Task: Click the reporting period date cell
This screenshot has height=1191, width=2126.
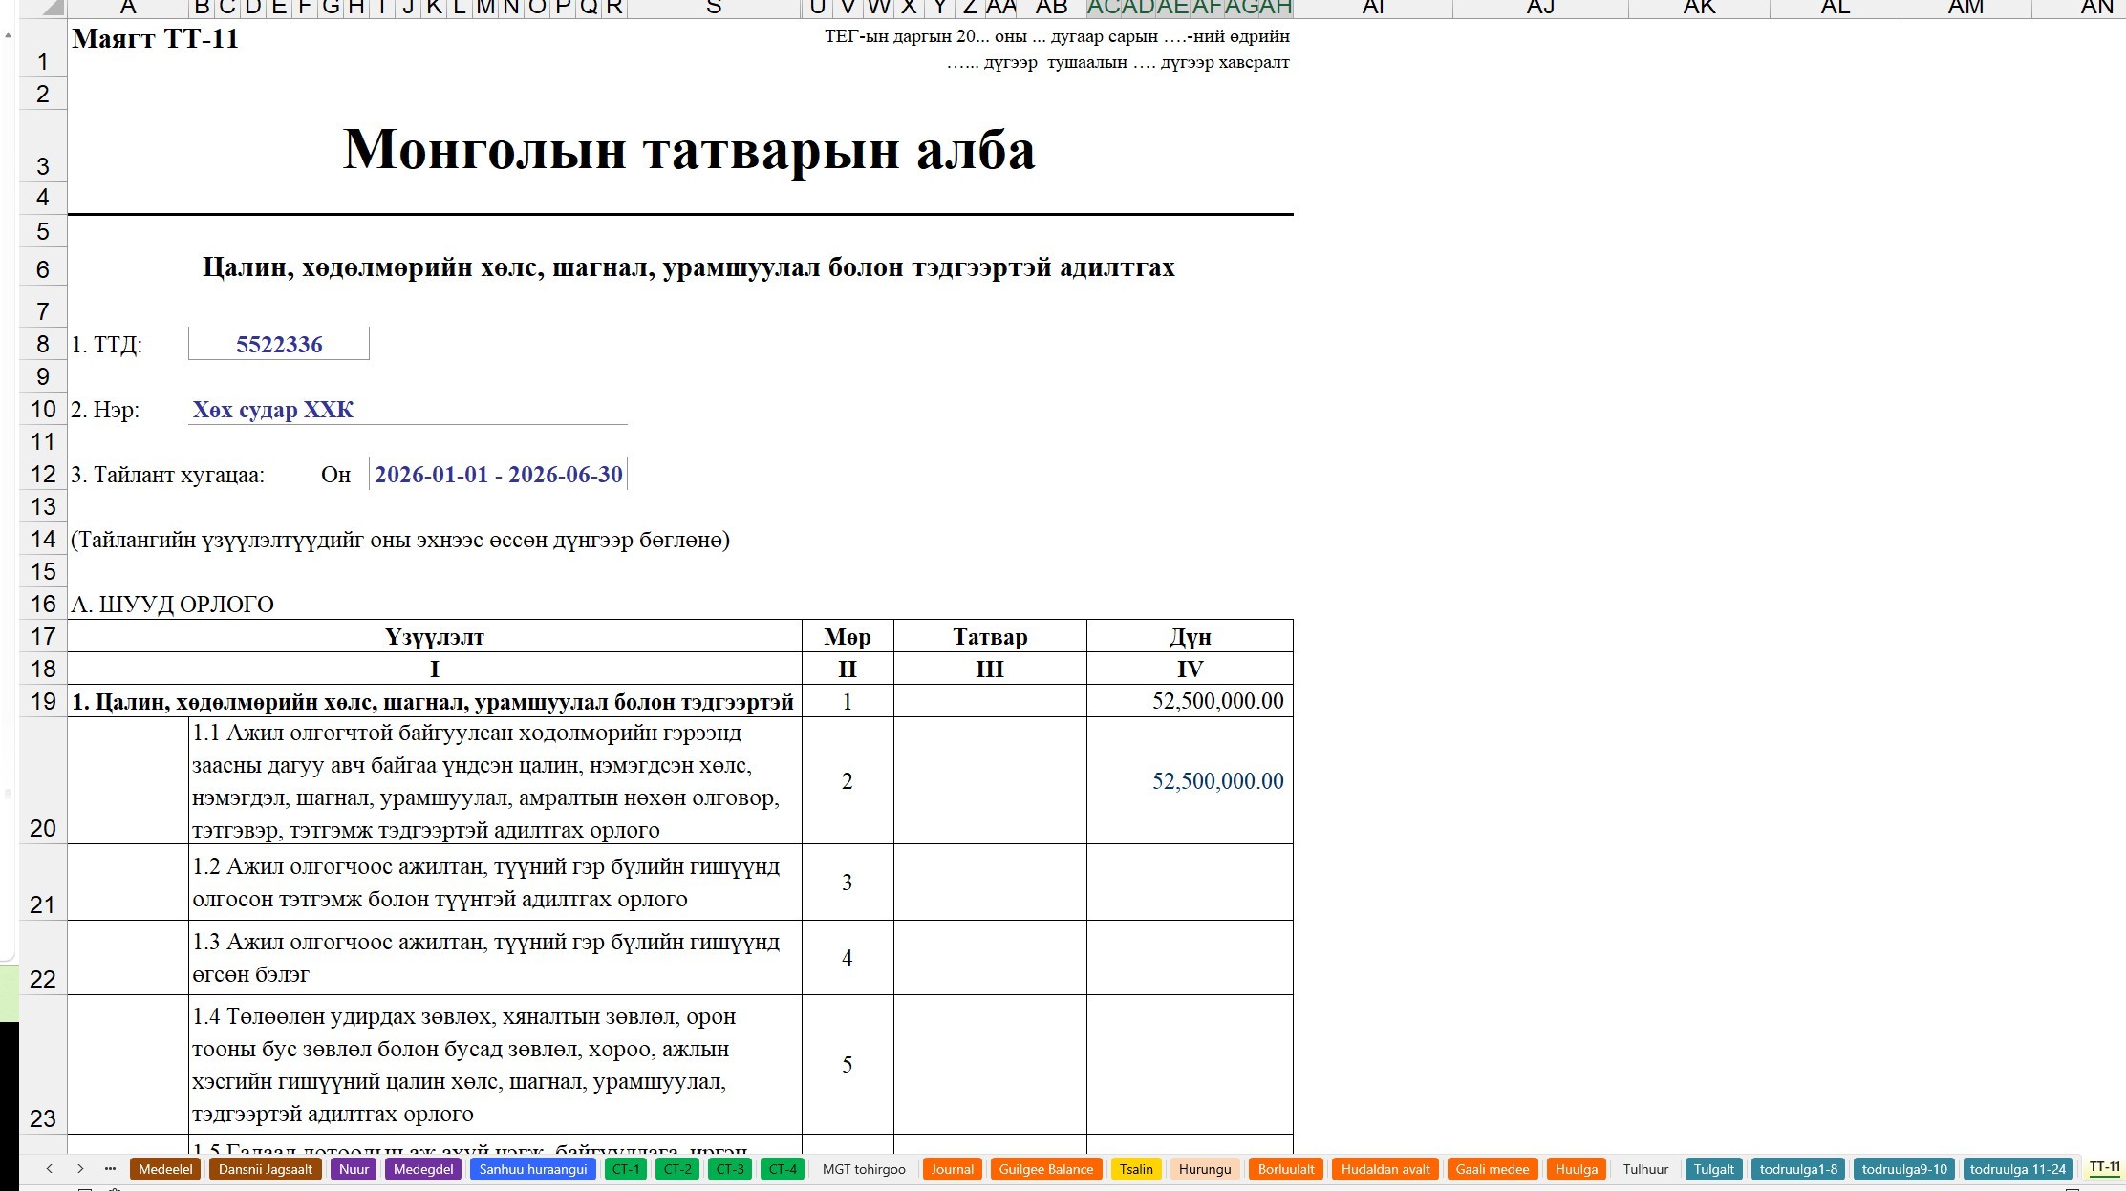Action: click(498, 475)
